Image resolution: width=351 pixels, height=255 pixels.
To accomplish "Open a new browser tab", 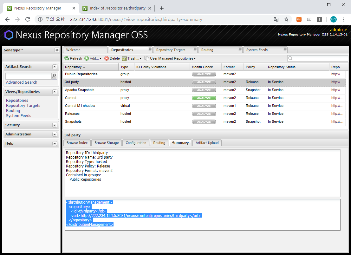I will coord(162,8).
